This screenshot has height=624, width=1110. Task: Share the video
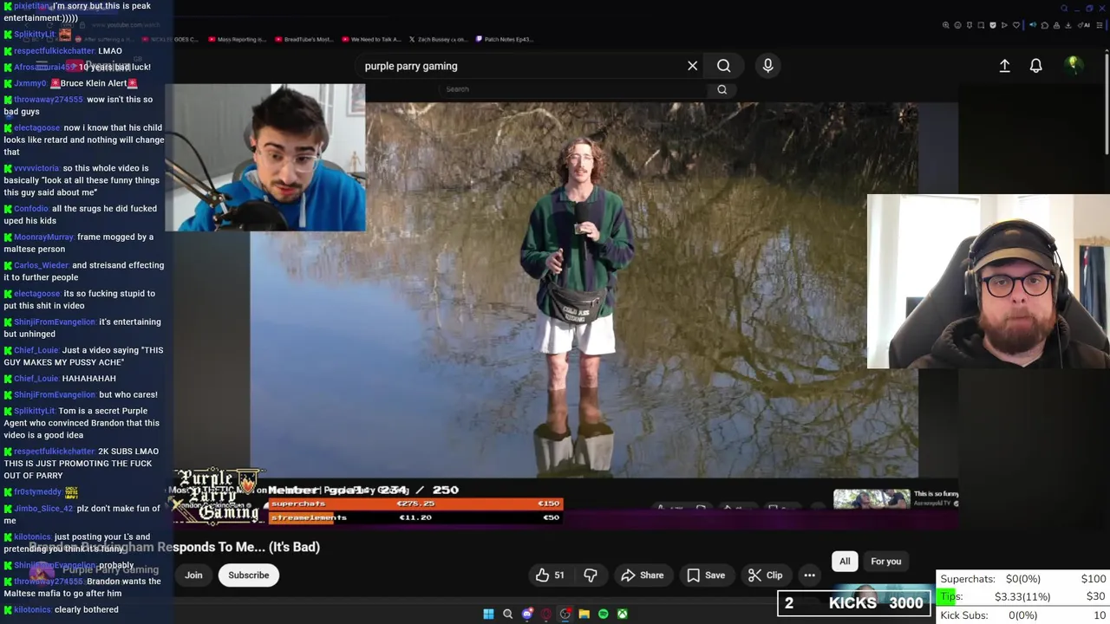(x=642, y=575)
